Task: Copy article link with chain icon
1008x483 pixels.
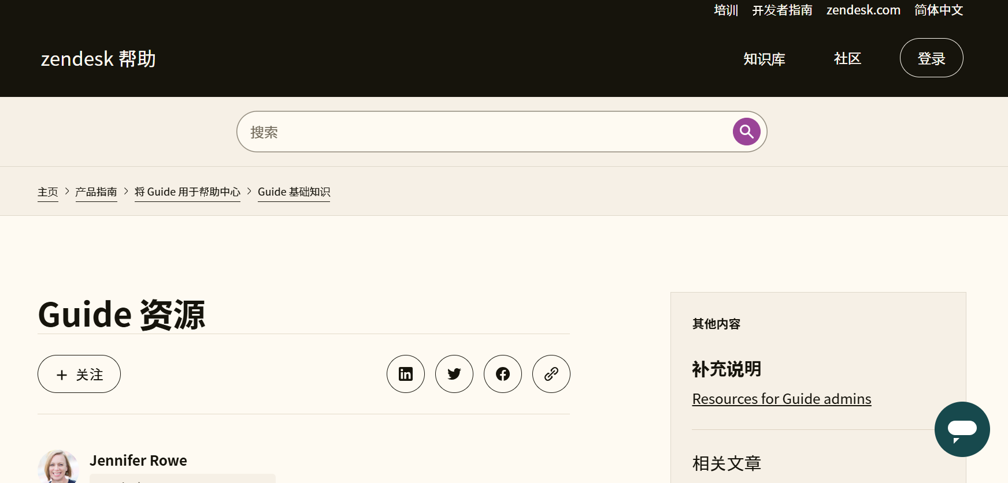Action: [x=551, y=374]
